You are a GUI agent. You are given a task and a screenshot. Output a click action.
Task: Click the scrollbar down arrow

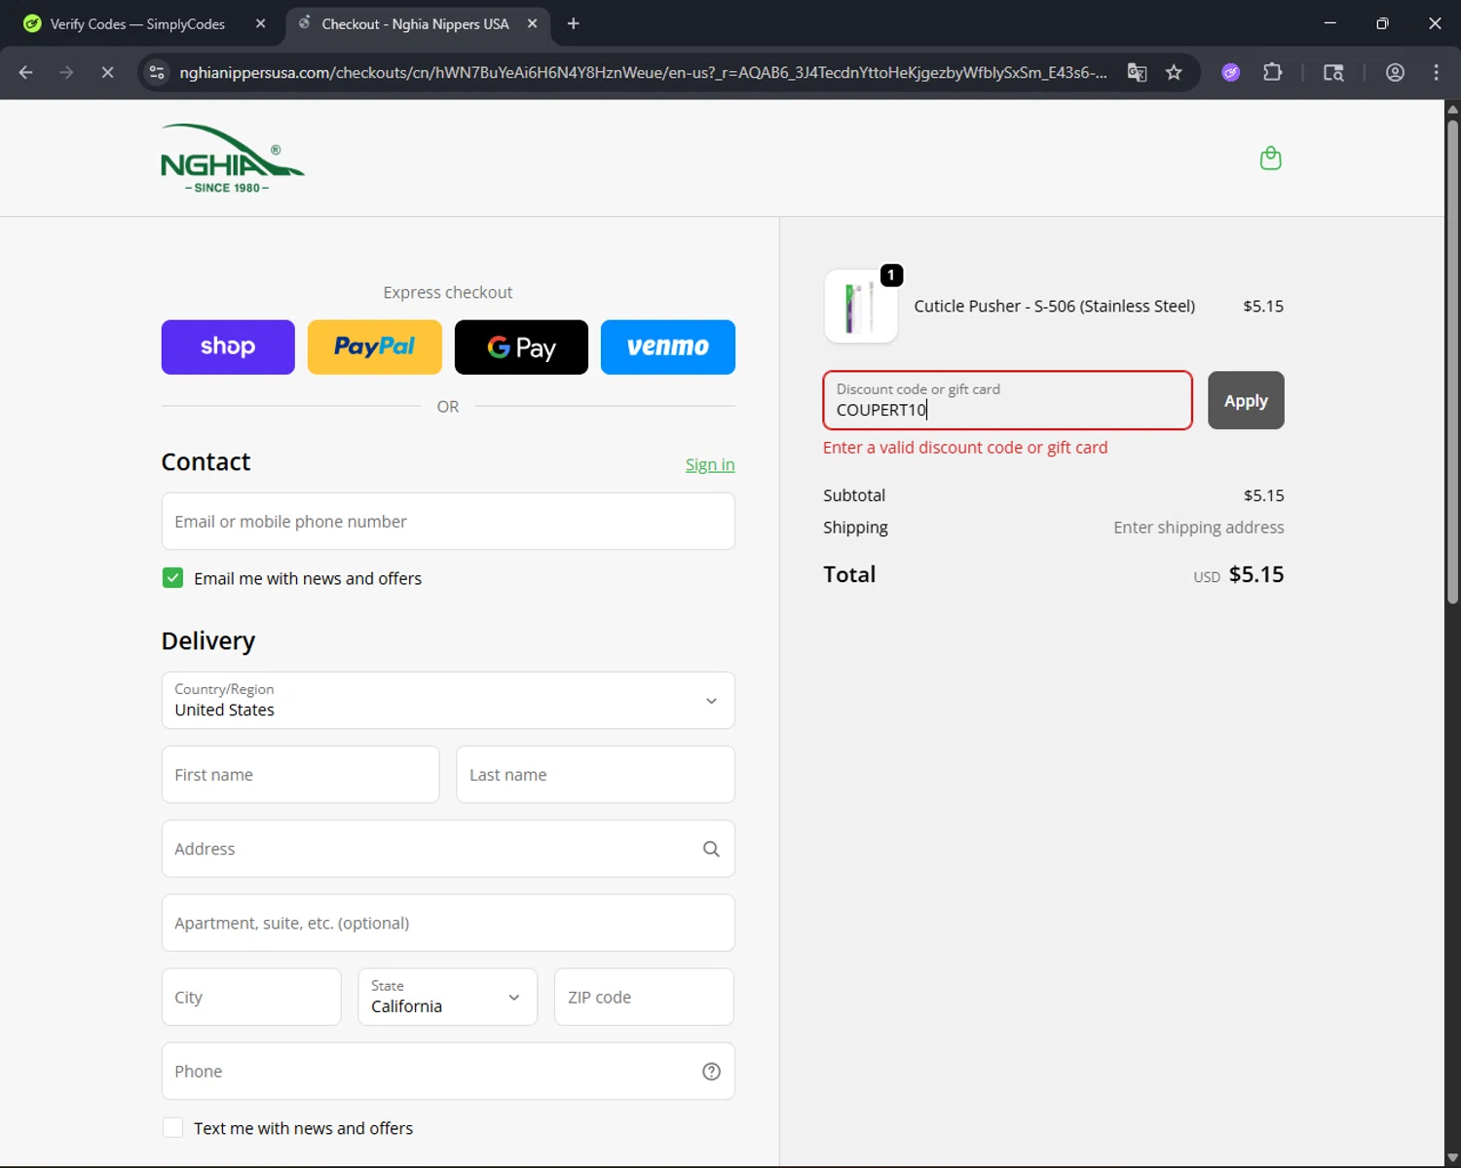(x=1452, y=1158)
